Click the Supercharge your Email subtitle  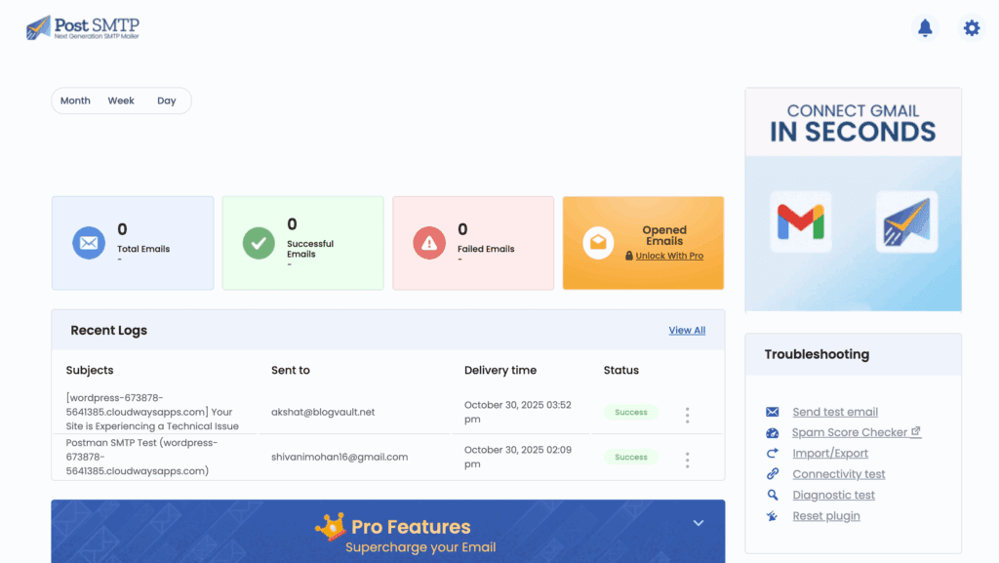pos(420,547)
